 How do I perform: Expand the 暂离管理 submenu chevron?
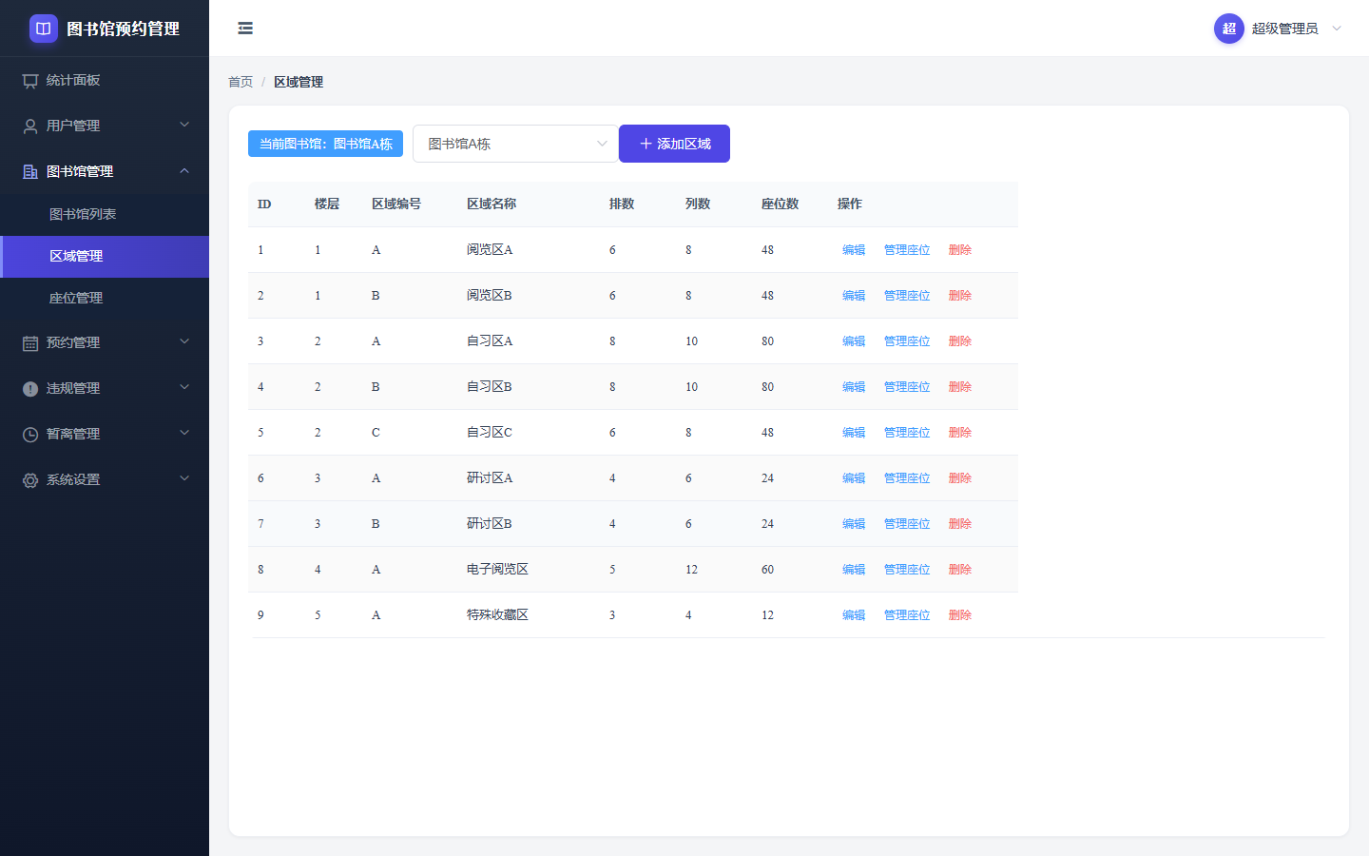[184, 433]
